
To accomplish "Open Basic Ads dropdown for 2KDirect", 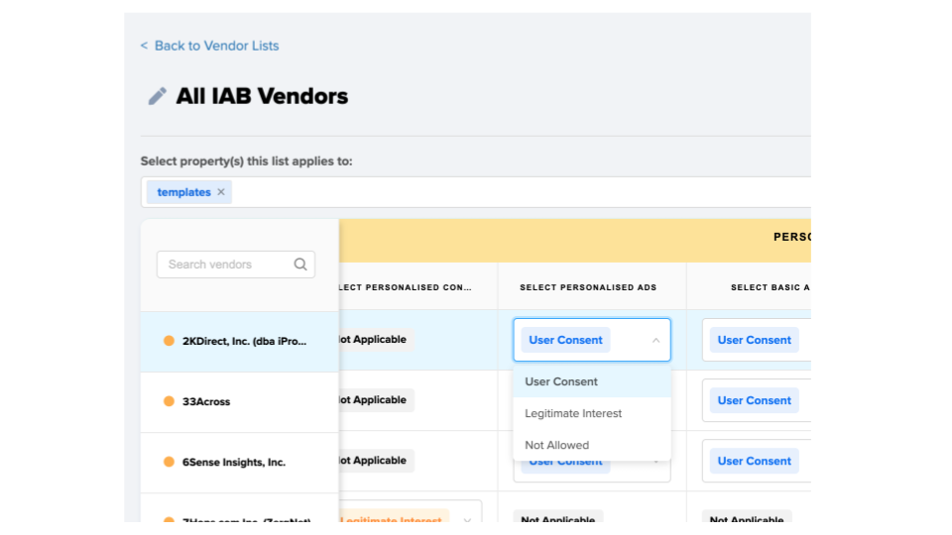I will (x=756, y=340).
